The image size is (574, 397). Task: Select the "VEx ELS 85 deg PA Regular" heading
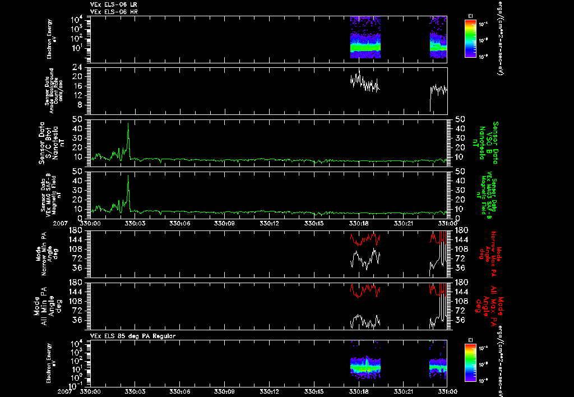(x=133, y=336)
